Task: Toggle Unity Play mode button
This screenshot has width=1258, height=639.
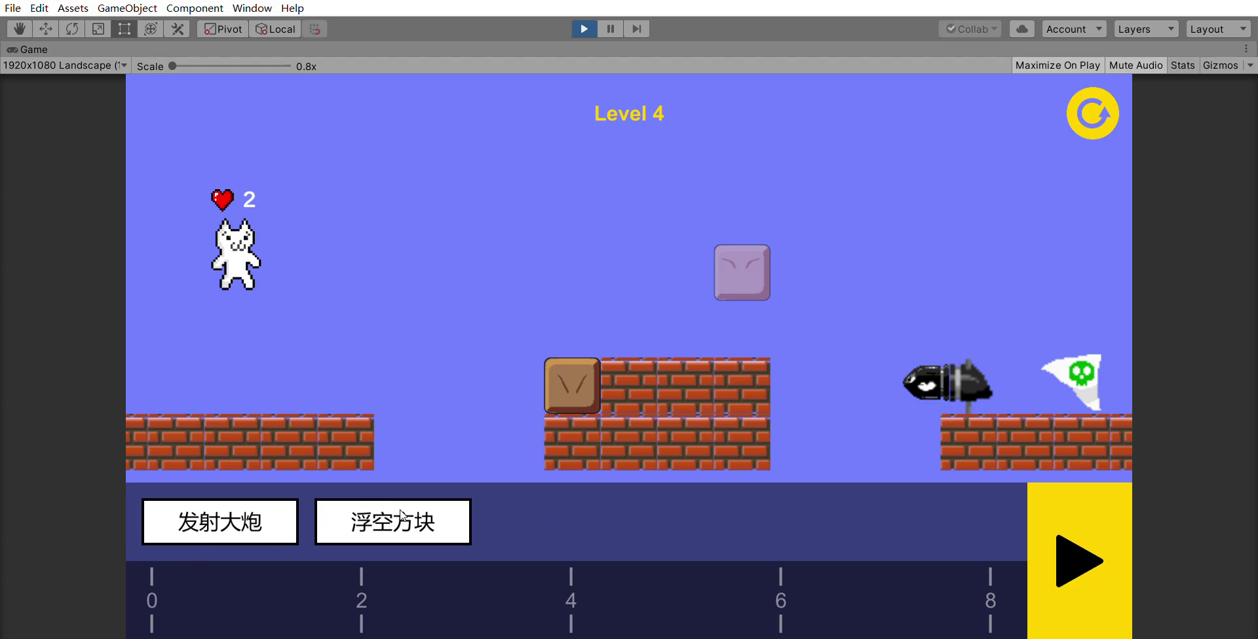Action: click(x=584, y=29)
